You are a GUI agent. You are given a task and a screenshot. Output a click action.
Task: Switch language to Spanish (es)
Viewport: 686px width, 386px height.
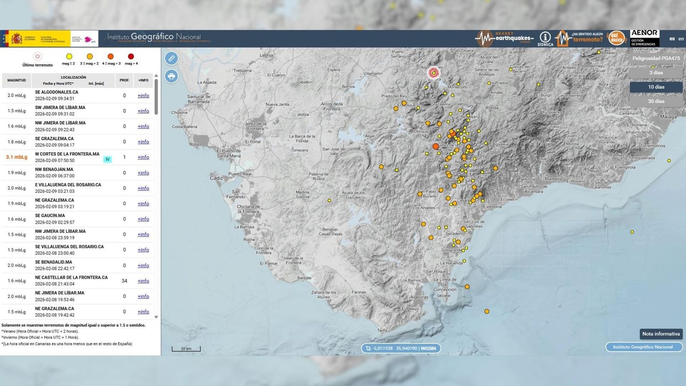672,39
